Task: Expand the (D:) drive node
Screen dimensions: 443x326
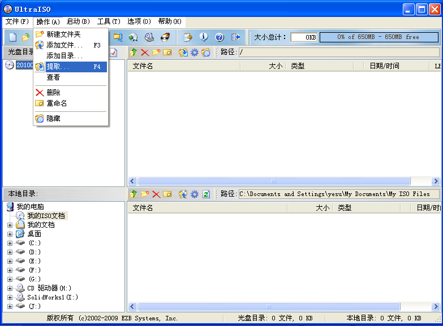Action: tap(10, 253)
